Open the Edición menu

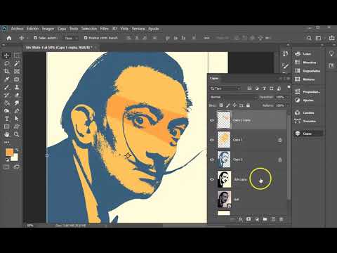tap(32, 29)
